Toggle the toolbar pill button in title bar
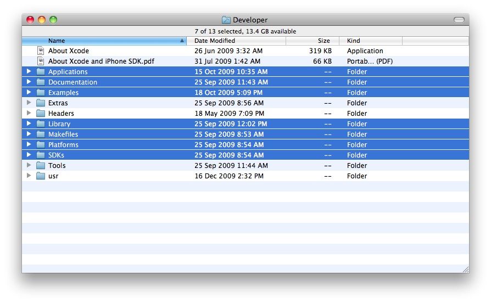This screenshot has width=491, height=303. 459,20
